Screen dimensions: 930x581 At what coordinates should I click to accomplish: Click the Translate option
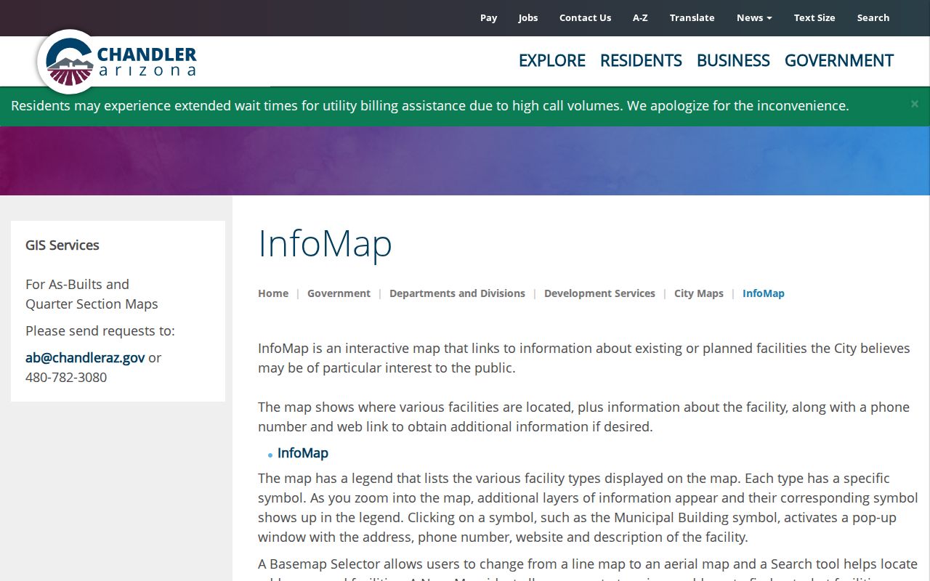tap(692, 17)
